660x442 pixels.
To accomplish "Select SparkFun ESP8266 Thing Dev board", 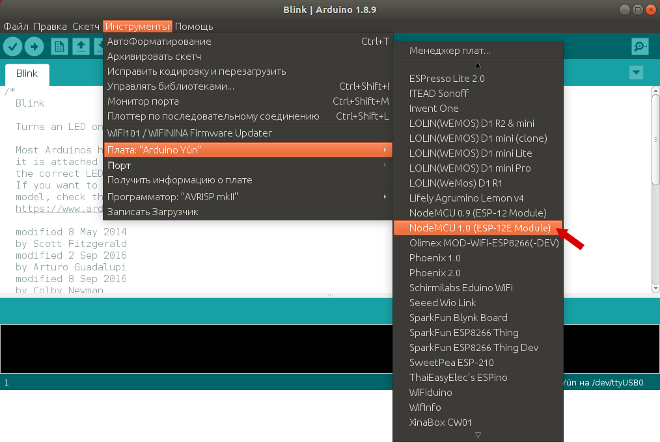I will [478, 348].
